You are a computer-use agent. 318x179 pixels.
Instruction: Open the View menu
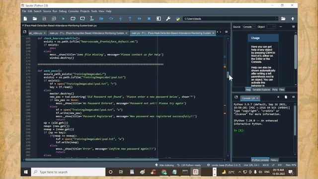point(101,11)
